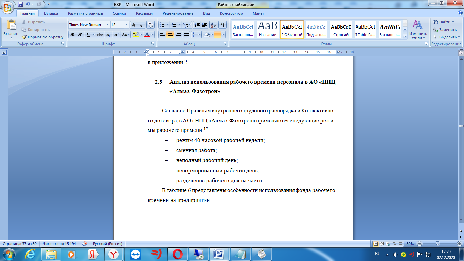Customize Quick Access Toolbar arrow
The width and height of the screenshot is (464, 261).
click(48, 5)
